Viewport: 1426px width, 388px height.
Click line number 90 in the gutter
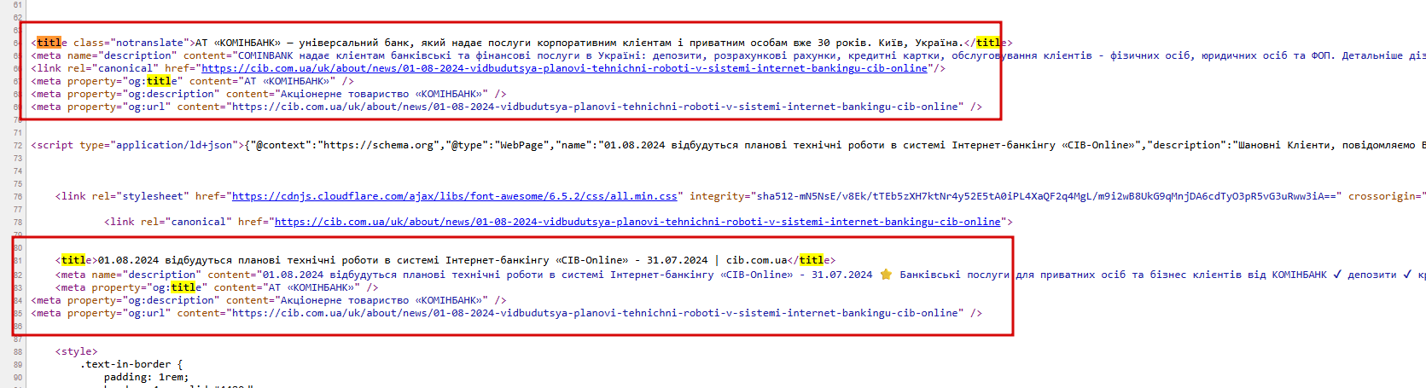click(18, 378)
